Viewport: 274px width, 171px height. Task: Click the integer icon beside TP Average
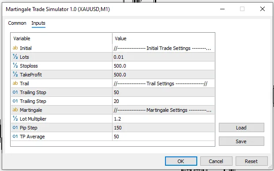click(15, 137)
